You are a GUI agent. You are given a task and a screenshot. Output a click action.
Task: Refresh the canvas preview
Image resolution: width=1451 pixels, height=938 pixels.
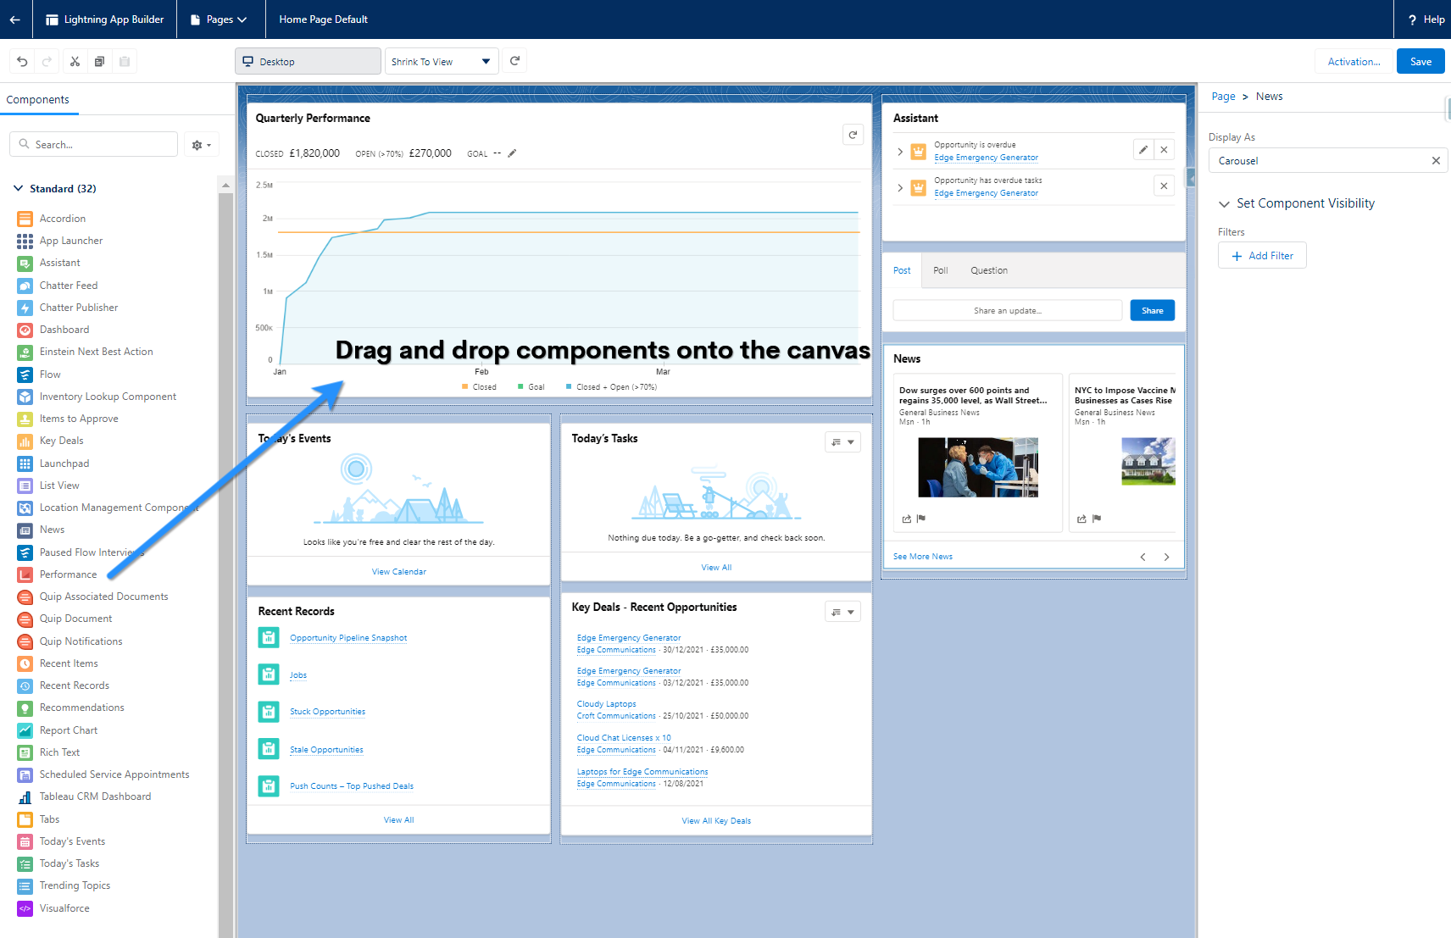[514, 61]
